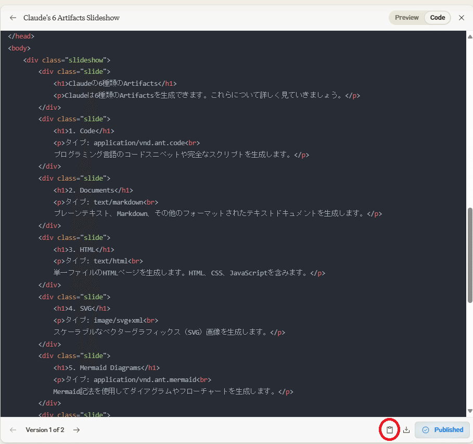The height and width of the screenshot is (444, 473).
Task: Click the 'Version 1 of 2' label
Action: 45,430
